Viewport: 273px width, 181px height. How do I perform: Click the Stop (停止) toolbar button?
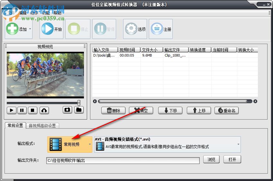[78, 29]
